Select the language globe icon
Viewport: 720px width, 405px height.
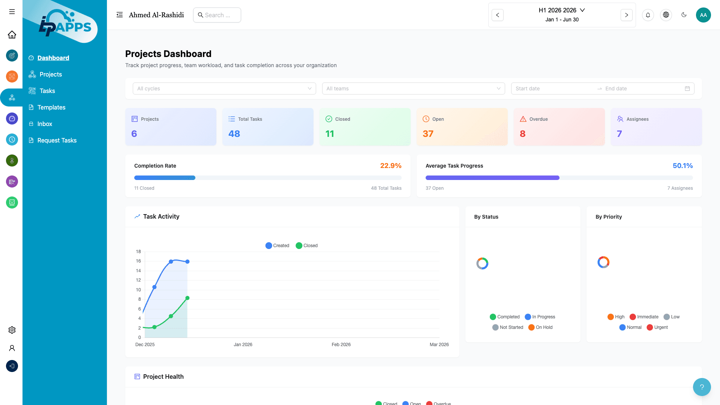pos(666,15)
